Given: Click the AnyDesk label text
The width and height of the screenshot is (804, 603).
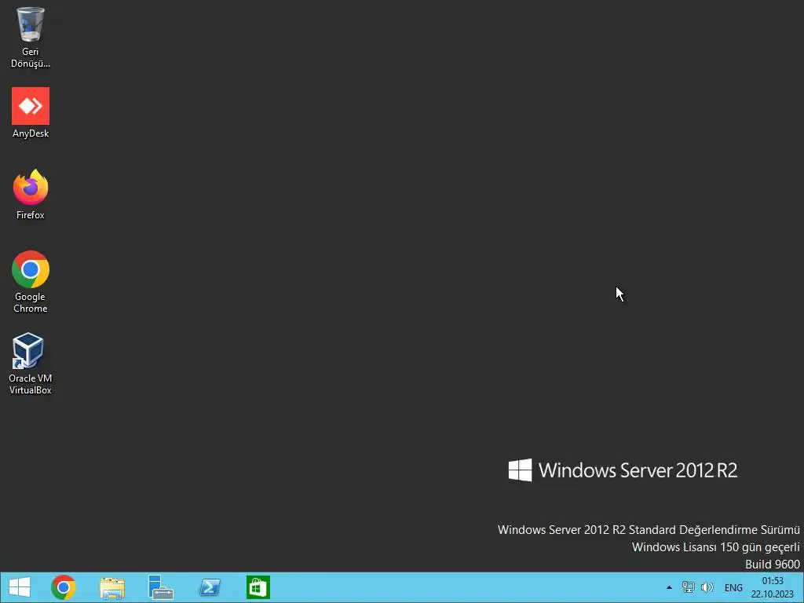Looking at the screenshot, I should pyautogui.click(x=31, y=133).
